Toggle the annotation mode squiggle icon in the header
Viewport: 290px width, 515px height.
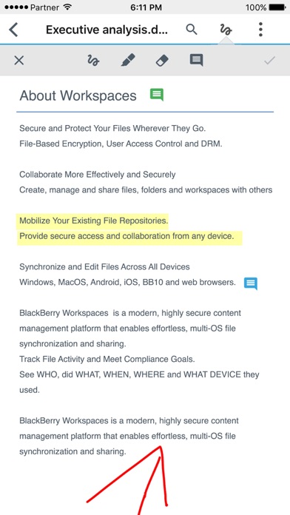click(x=226, y=30)
